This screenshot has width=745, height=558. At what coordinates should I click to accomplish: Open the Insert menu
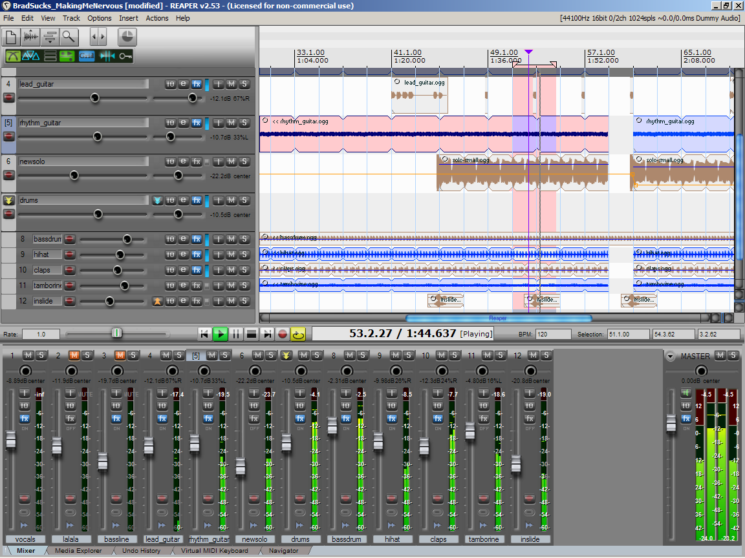[128, 18]
